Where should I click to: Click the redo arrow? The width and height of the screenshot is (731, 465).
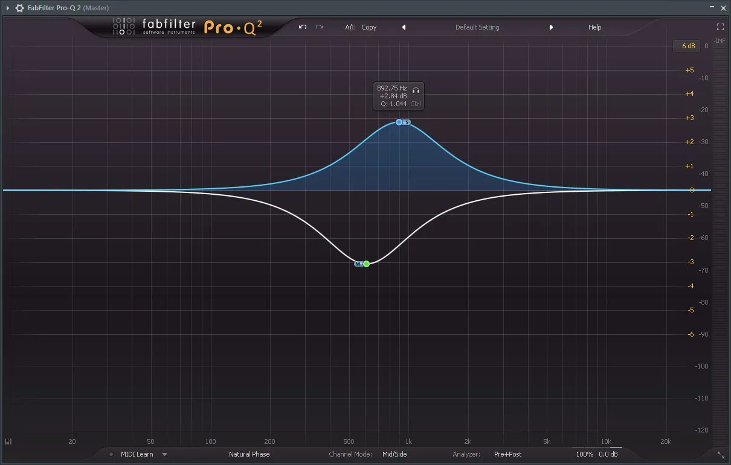(x=320, y=27)
